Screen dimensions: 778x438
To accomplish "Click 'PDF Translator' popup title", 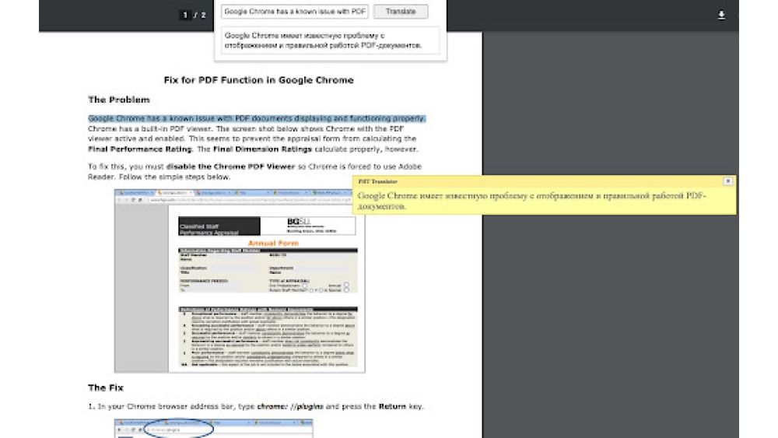I will [x=377, y=181].
